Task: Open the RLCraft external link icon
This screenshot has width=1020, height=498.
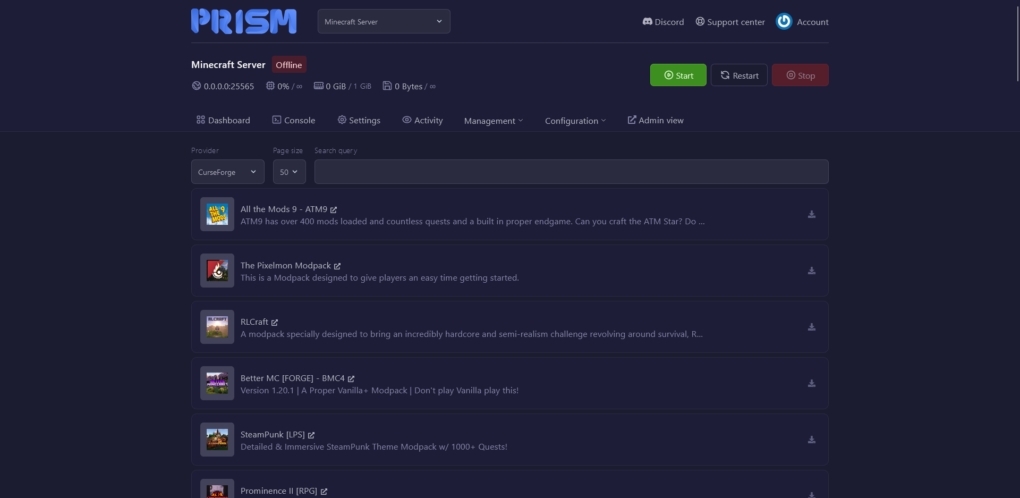Action: (x=275, y=323)
